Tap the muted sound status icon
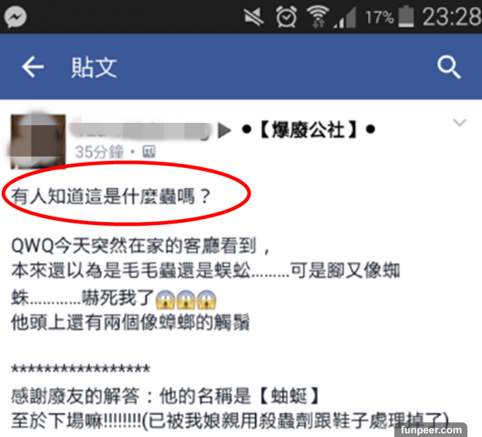The height and width of the screenshot is (437, 482). coord(253,17)
